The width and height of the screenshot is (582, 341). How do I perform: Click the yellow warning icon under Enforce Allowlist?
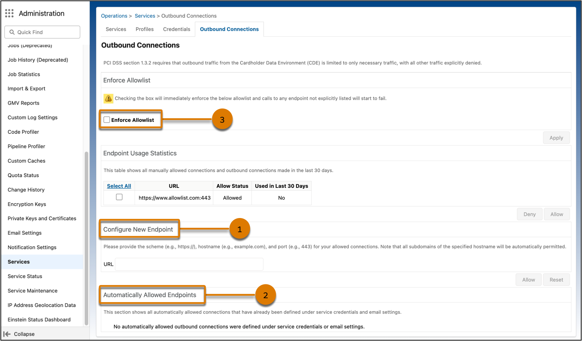pyautogui.click(x=108, y=98)
